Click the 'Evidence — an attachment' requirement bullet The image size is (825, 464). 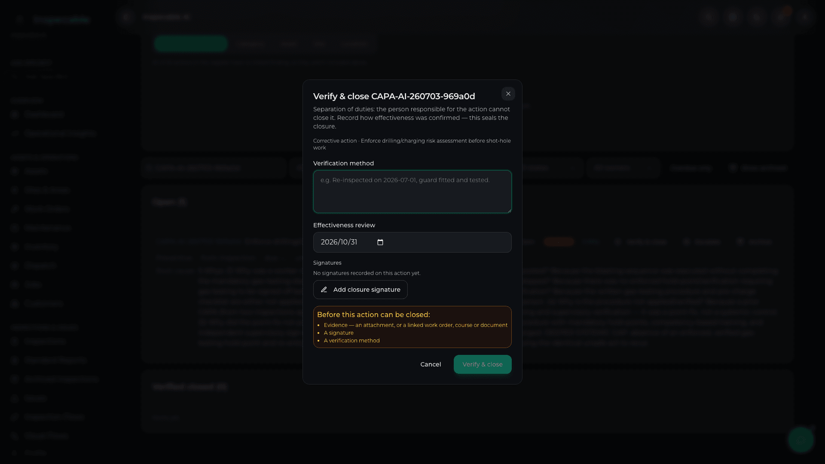(x=416, y=325)
